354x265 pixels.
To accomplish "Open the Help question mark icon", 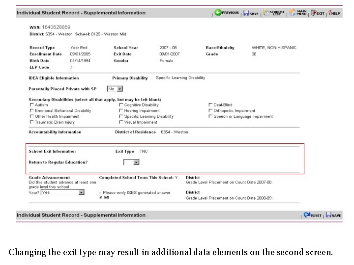I will 330,13.
